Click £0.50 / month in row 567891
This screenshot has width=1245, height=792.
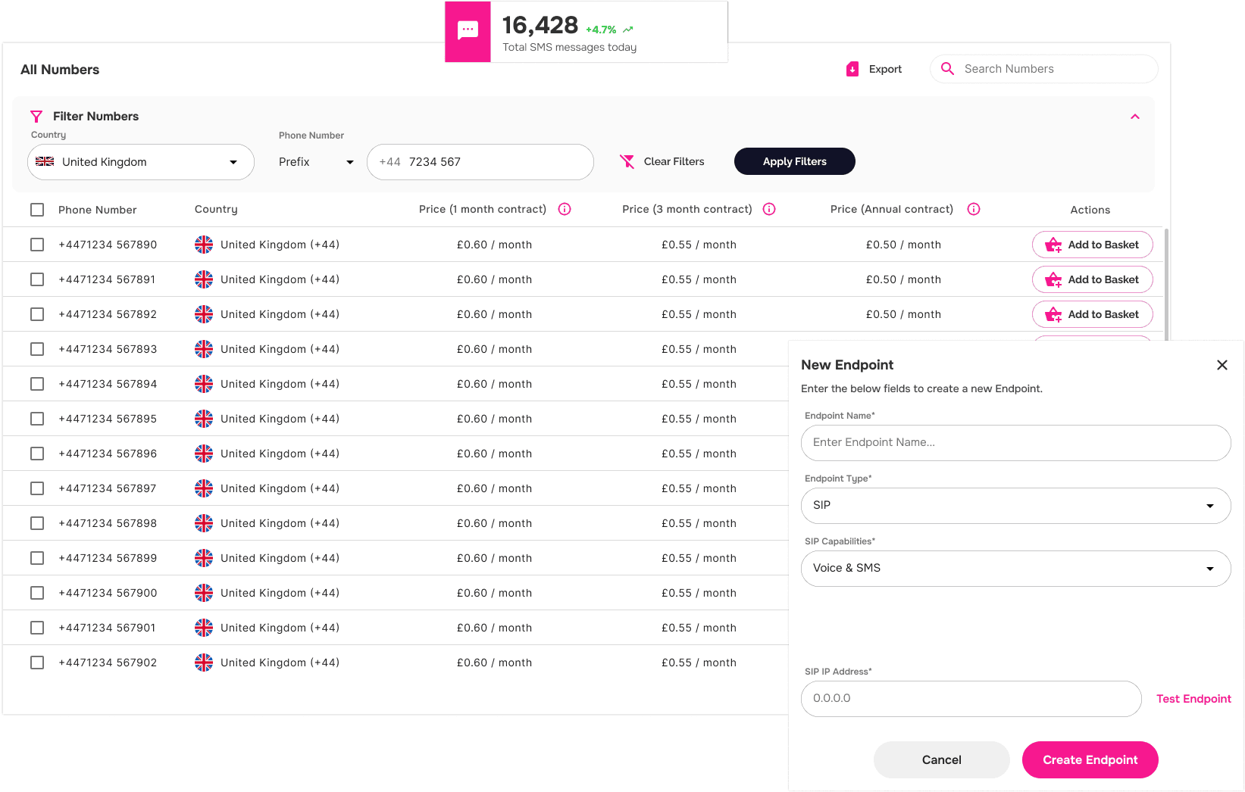click(x=903, y=279)
